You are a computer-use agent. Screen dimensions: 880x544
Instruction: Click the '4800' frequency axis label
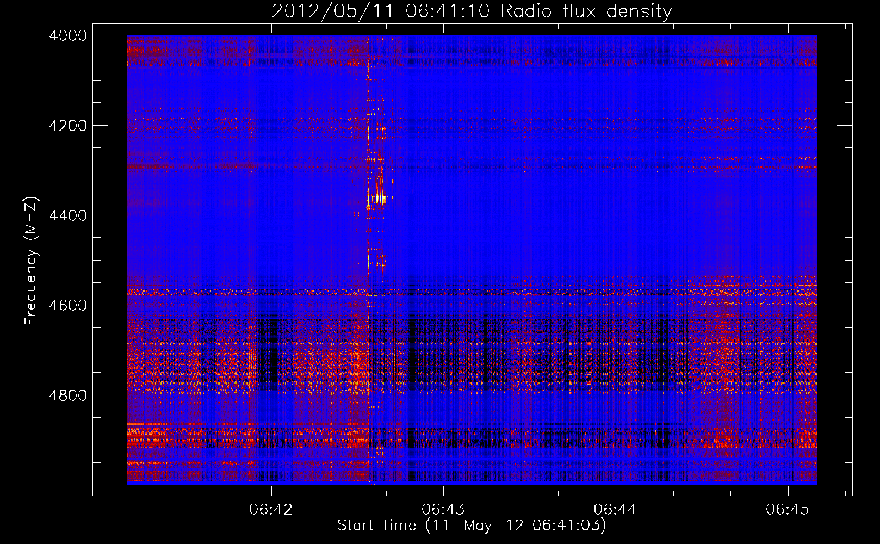pos(68,395)
